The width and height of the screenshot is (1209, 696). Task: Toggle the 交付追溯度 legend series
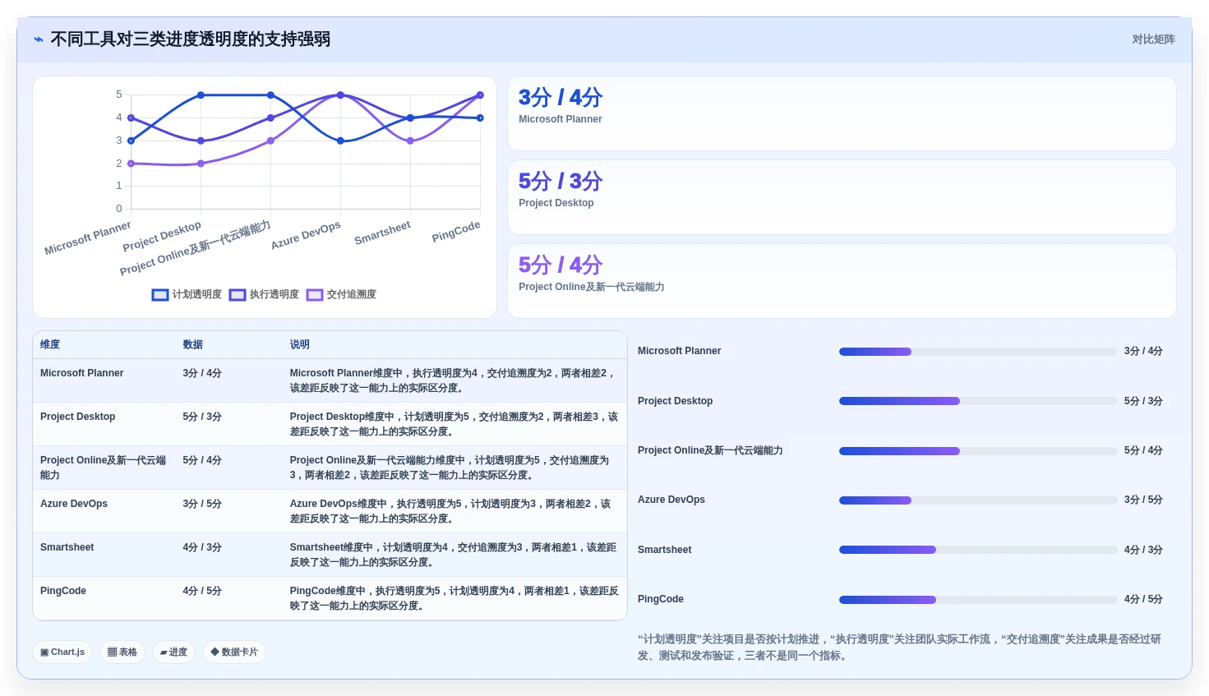[x=341, y=294]
